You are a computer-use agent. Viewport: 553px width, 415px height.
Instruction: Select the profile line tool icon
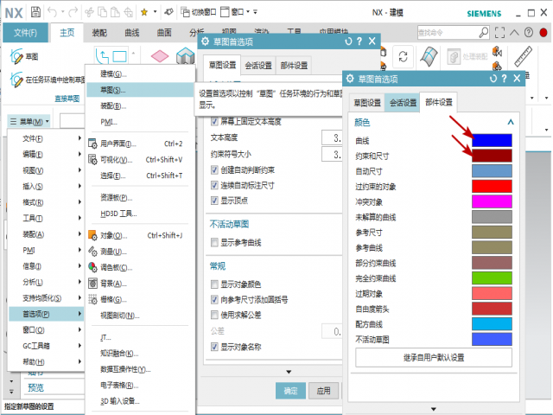click(102, 56)
